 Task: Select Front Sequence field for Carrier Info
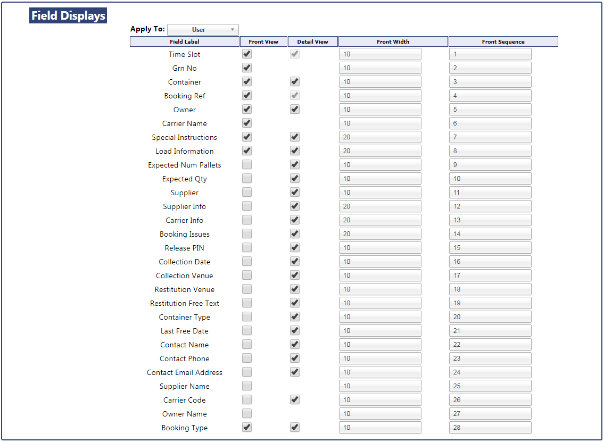[490, 220]
